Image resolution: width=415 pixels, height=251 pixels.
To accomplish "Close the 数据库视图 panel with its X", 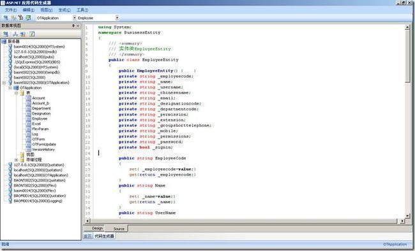I will point(78,25).
